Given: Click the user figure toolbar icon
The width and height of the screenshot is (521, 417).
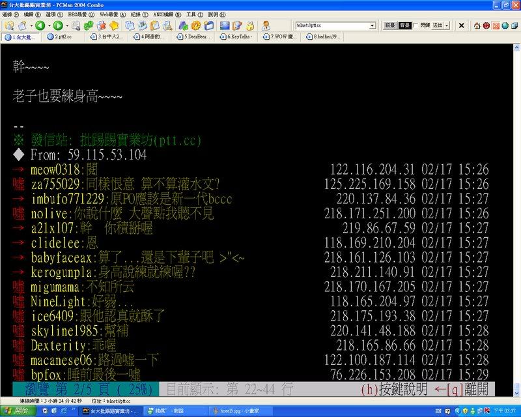Looking at the screenshot, I should [x=266, y=25].
